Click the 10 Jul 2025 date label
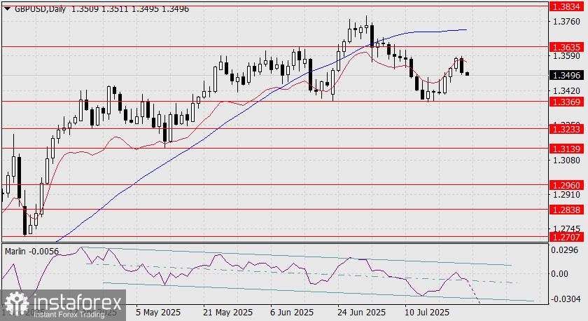The height and width of the screenshot is (321, 588). point(427,313)
